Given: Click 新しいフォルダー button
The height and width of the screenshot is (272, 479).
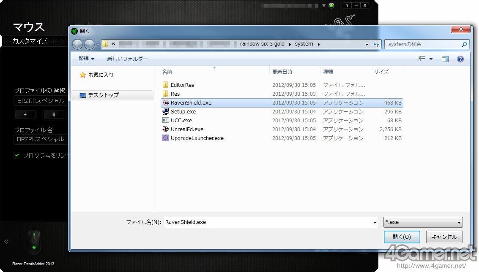Looking at the screenshot, I should (127, 59).
